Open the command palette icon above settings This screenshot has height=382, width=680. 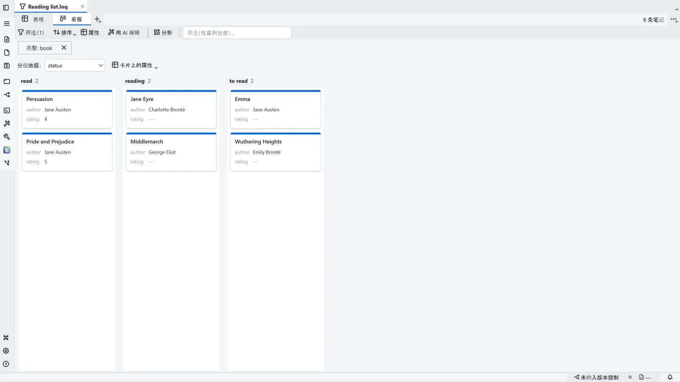click(6, 337)
